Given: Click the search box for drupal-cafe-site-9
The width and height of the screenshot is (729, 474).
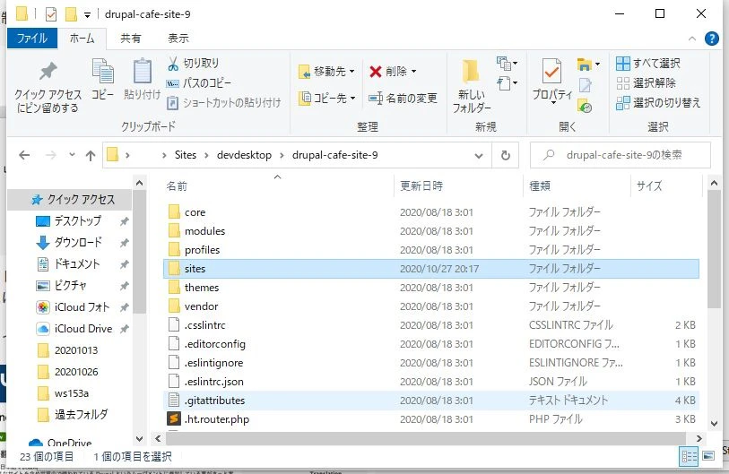Looking at the screenshot, I should 621,155.
